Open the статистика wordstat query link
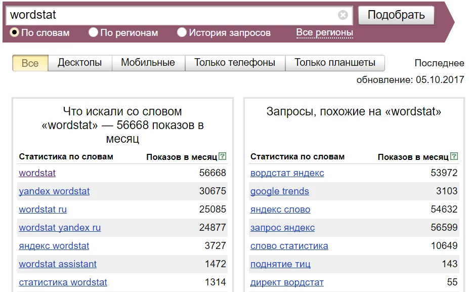Image resolution: width=469 pixels, height=292 pixels. (63, 282)
